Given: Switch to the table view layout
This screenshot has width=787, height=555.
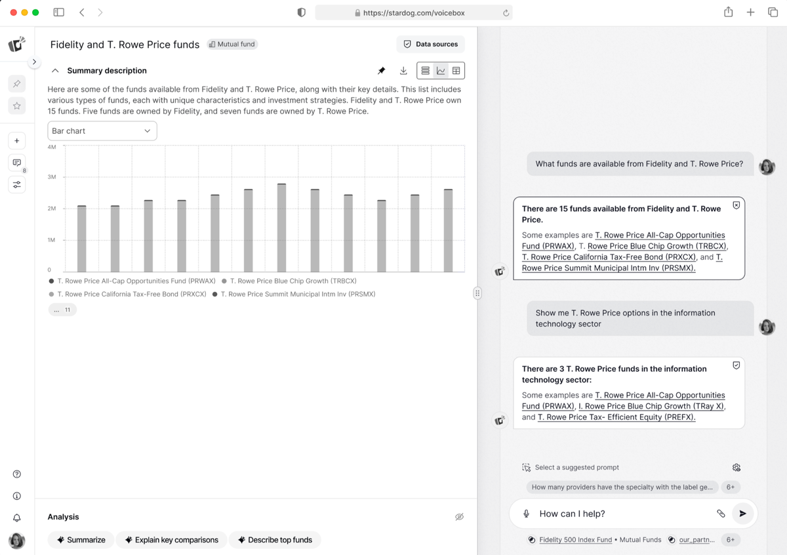Looking at the screenshot, I should (456, 71).
